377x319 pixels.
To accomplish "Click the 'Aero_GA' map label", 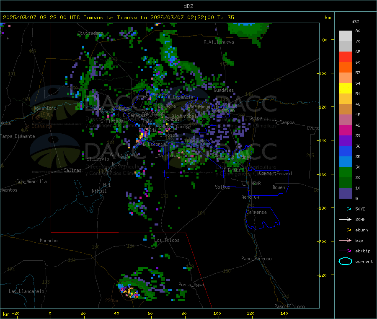I will (250, 197).
